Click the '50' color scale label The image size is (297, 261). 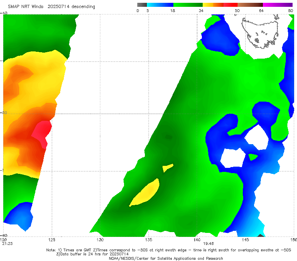pyautogui.click(x=237, y=10)
